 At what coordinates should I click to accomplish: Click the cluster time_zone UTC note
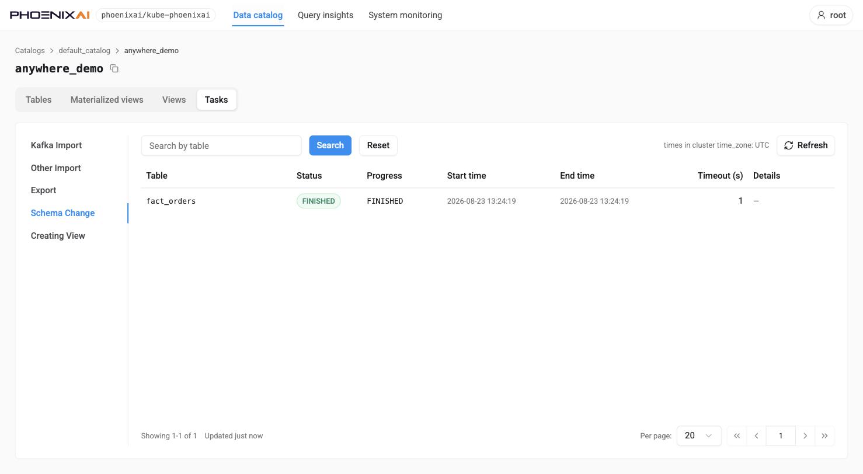pos(716,145)
